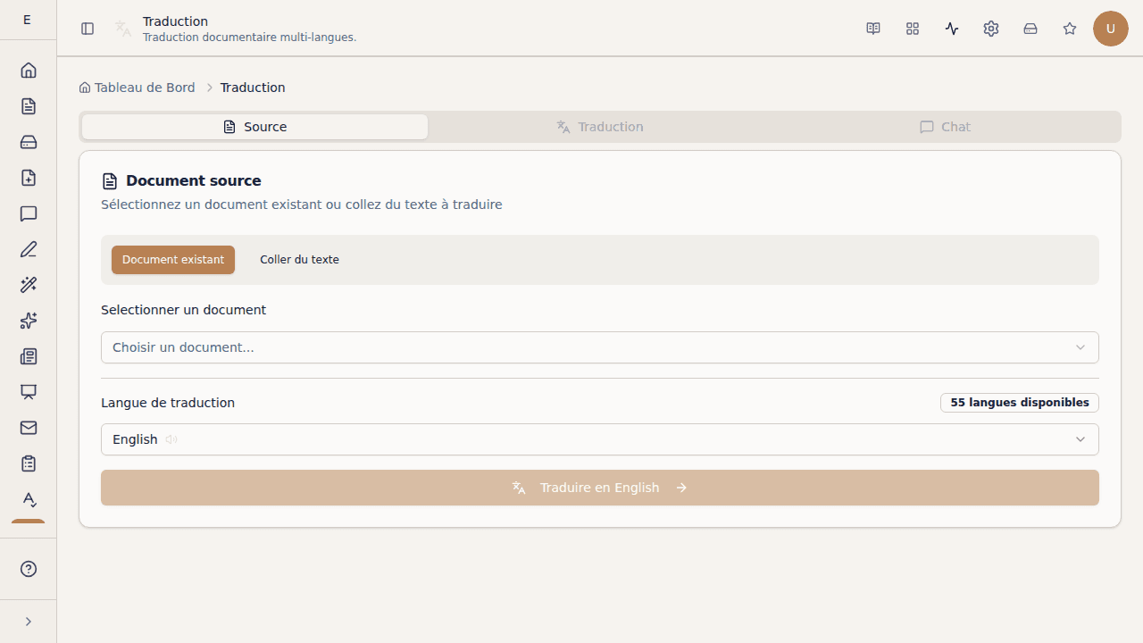Switch to the Traduction tab
The width and height of the screenshot is (1143, 643).
point(599,126)
